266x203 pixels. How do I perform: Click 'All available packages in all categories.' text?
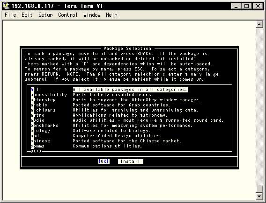click(130, 90)
